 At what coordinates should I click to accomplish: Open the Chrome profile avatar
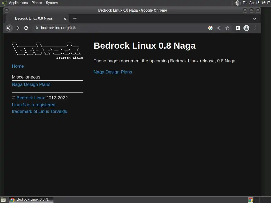click(246, 28)
